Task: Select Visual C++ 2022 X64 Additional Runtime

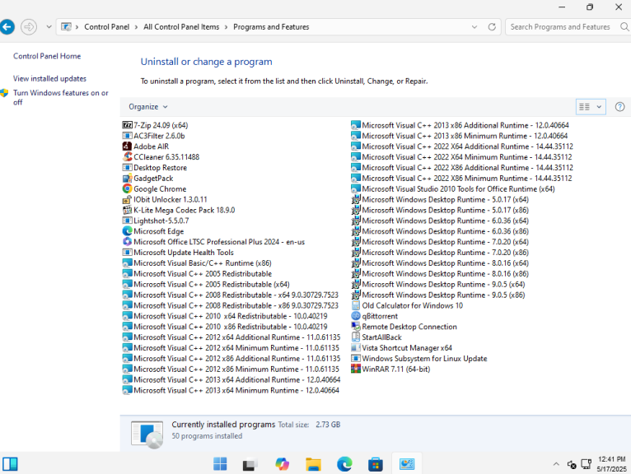Action: coord(462,146)
